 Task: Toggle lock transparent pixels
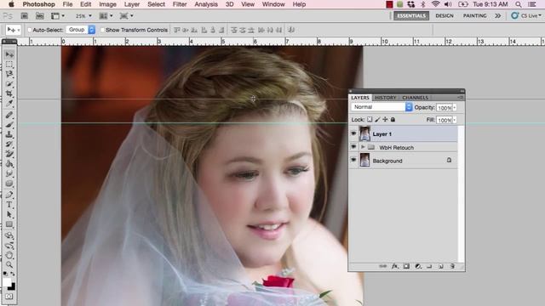(x=370, y=119)
